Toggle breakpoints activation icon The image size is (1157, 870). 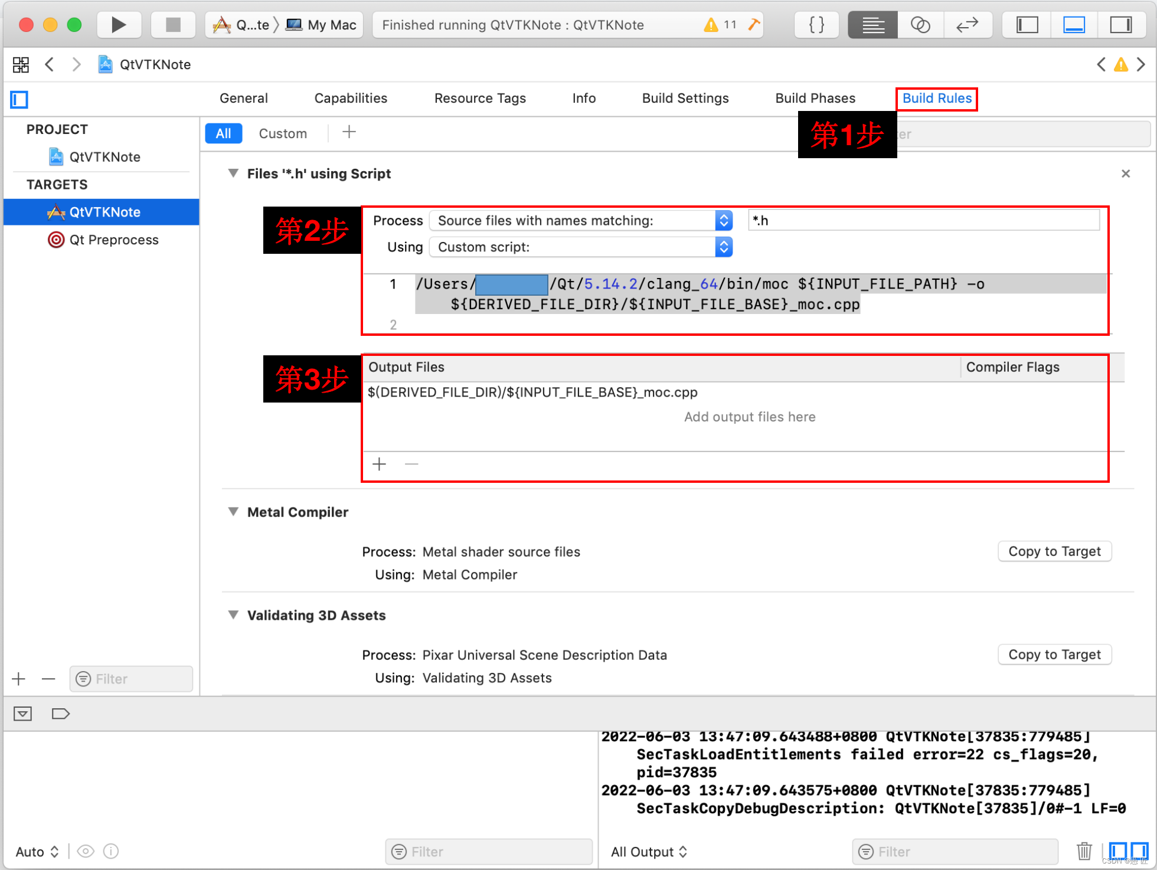pos(60,714)
